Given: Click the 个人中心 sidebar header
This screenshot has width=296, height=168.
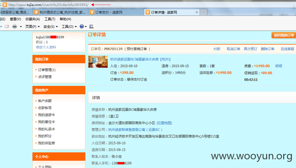Looking at the screenshot, I should pyautogui.click(x=59, y=157).
